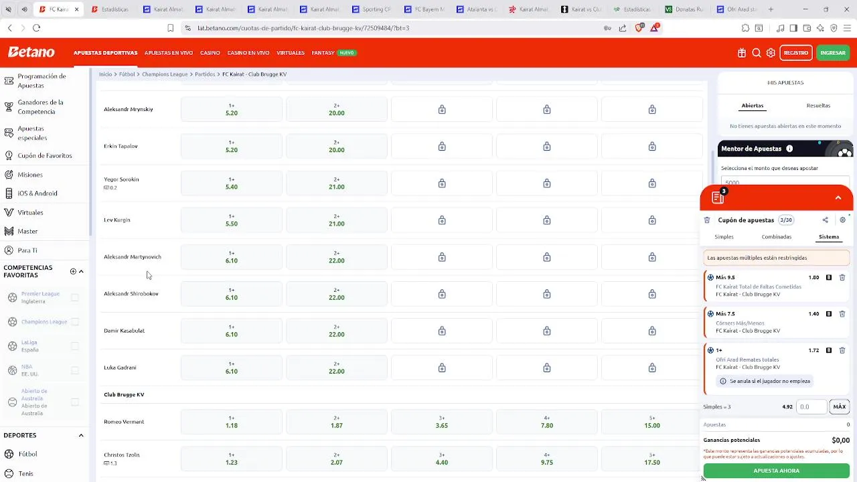
Task: Open browser extensions puzzle icon
Action: 745,28
